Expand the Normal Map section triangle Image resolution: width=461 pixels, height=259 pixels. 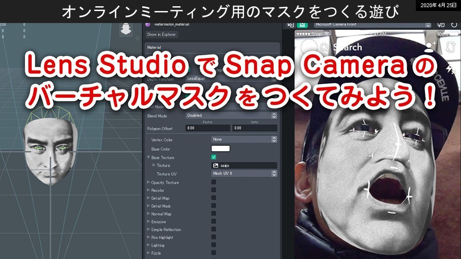point(148,214)
